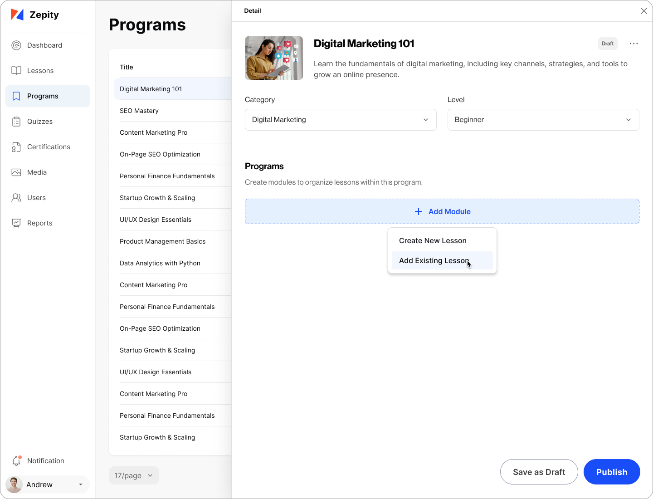Click the Media image icon
This screenshot has height=499, width=653.
(16, 172)
